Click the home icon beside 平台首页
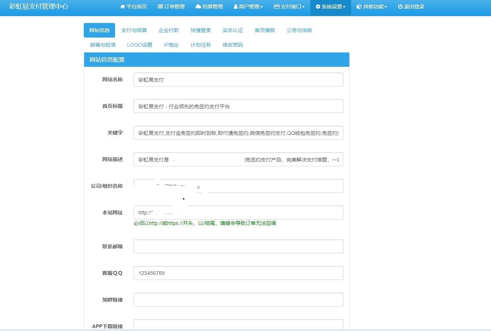Screen dimensions: 491x331 point(122,7)
